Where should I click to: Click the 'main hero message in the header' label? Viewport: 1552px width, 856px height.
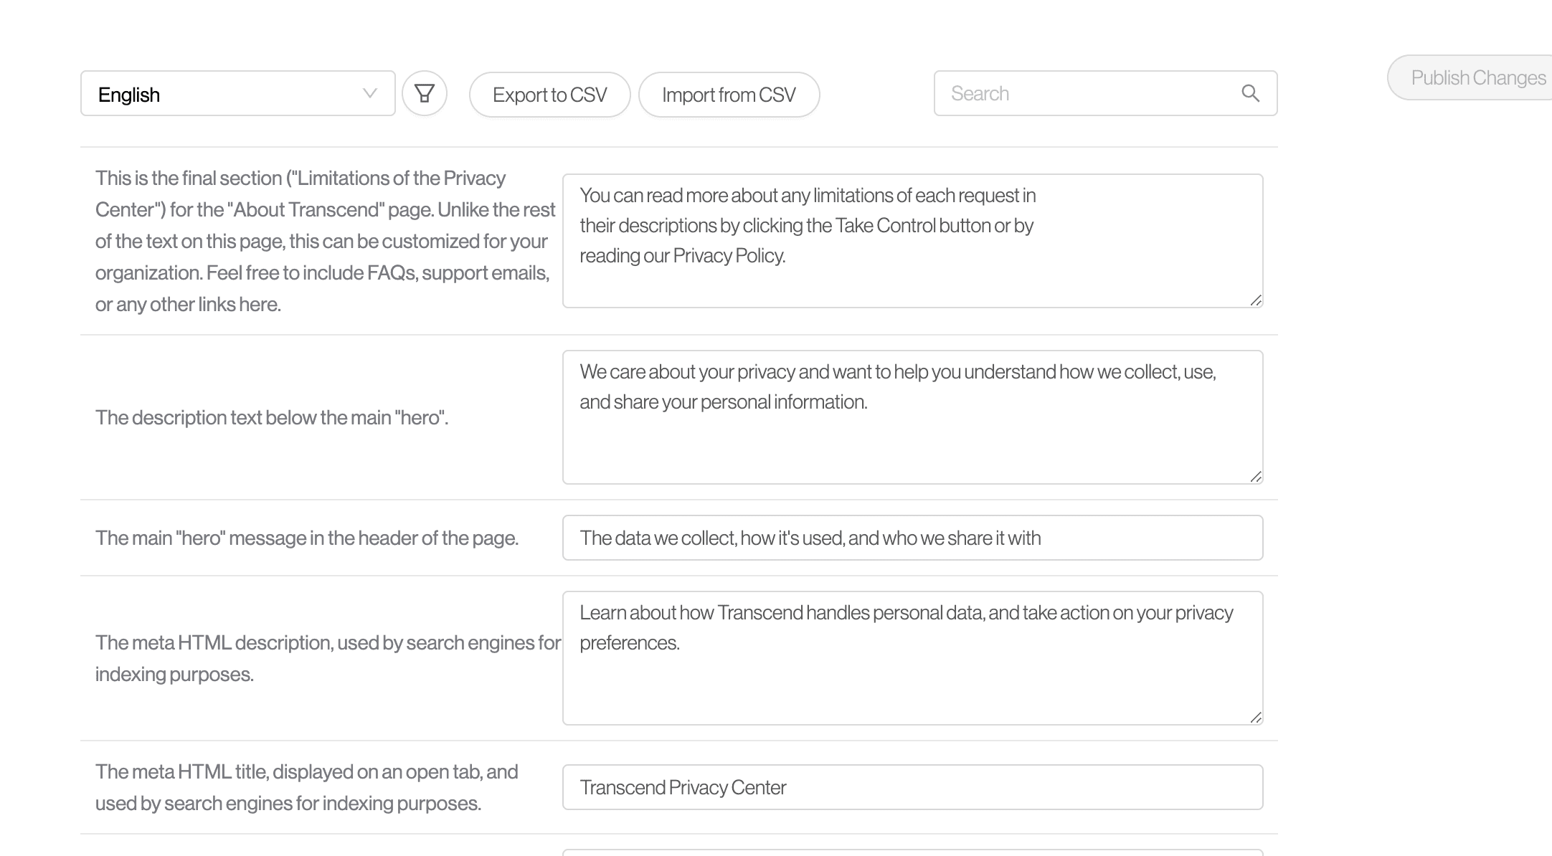tap(307, 538)
